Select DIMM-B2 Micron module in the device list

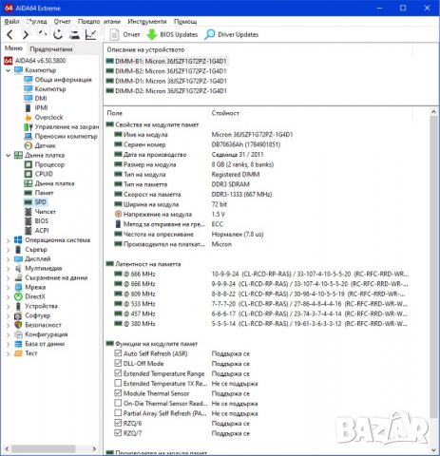tap(166, 71)
